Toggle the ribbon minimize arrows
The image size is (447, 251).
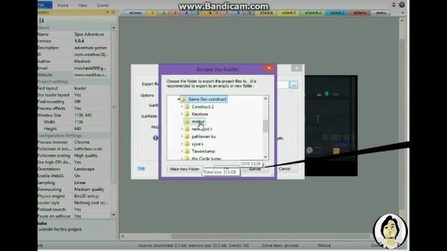coord(394,5)
